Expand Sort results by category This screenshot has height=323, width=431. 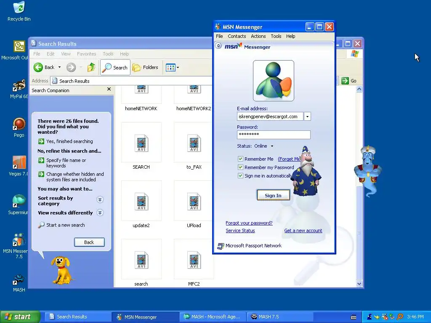(100, 199)
